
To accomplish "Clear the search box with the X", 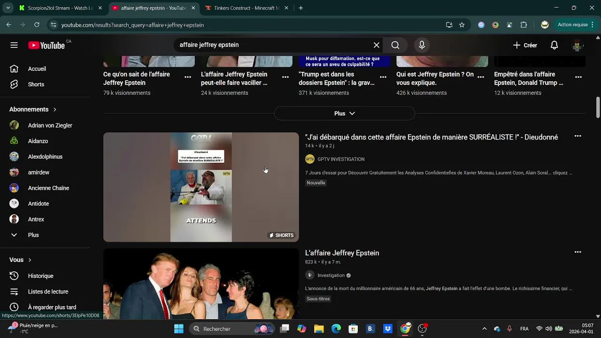I will 377,45.
